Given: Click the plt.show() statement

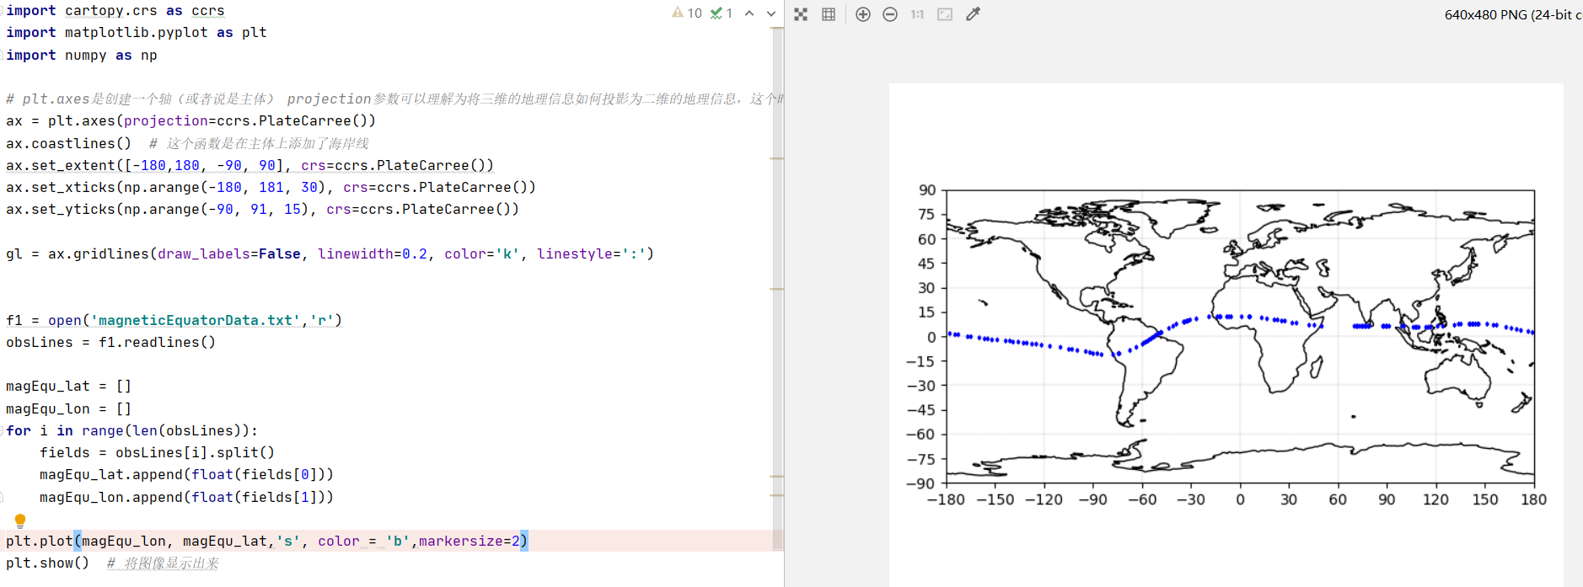Looking at the screenshot, I should [x=48, y=563].
